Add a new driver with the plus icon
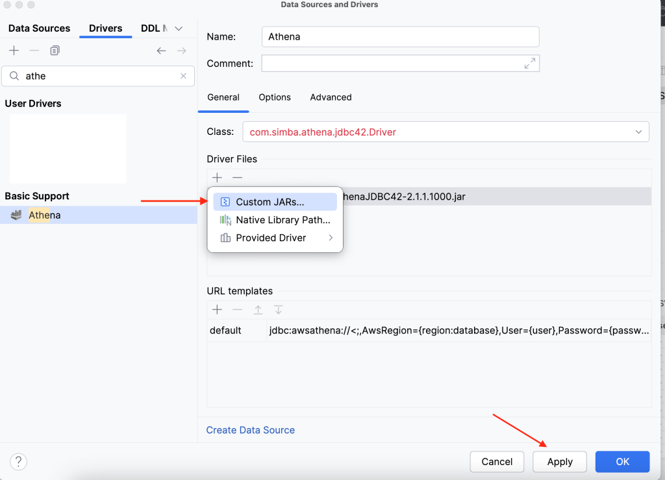Screen dimensions: 665x480 (14, 51)
